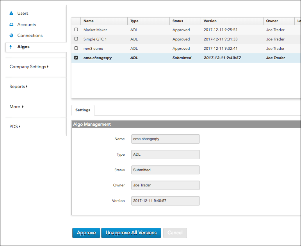The width and height of the screenshot is (301, 246).
Task: Tick the Simple GTC 1 checkbox
Action: [76, 39]
